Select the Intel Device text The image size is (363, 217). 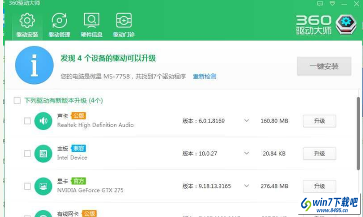click(x=72, y=157)
